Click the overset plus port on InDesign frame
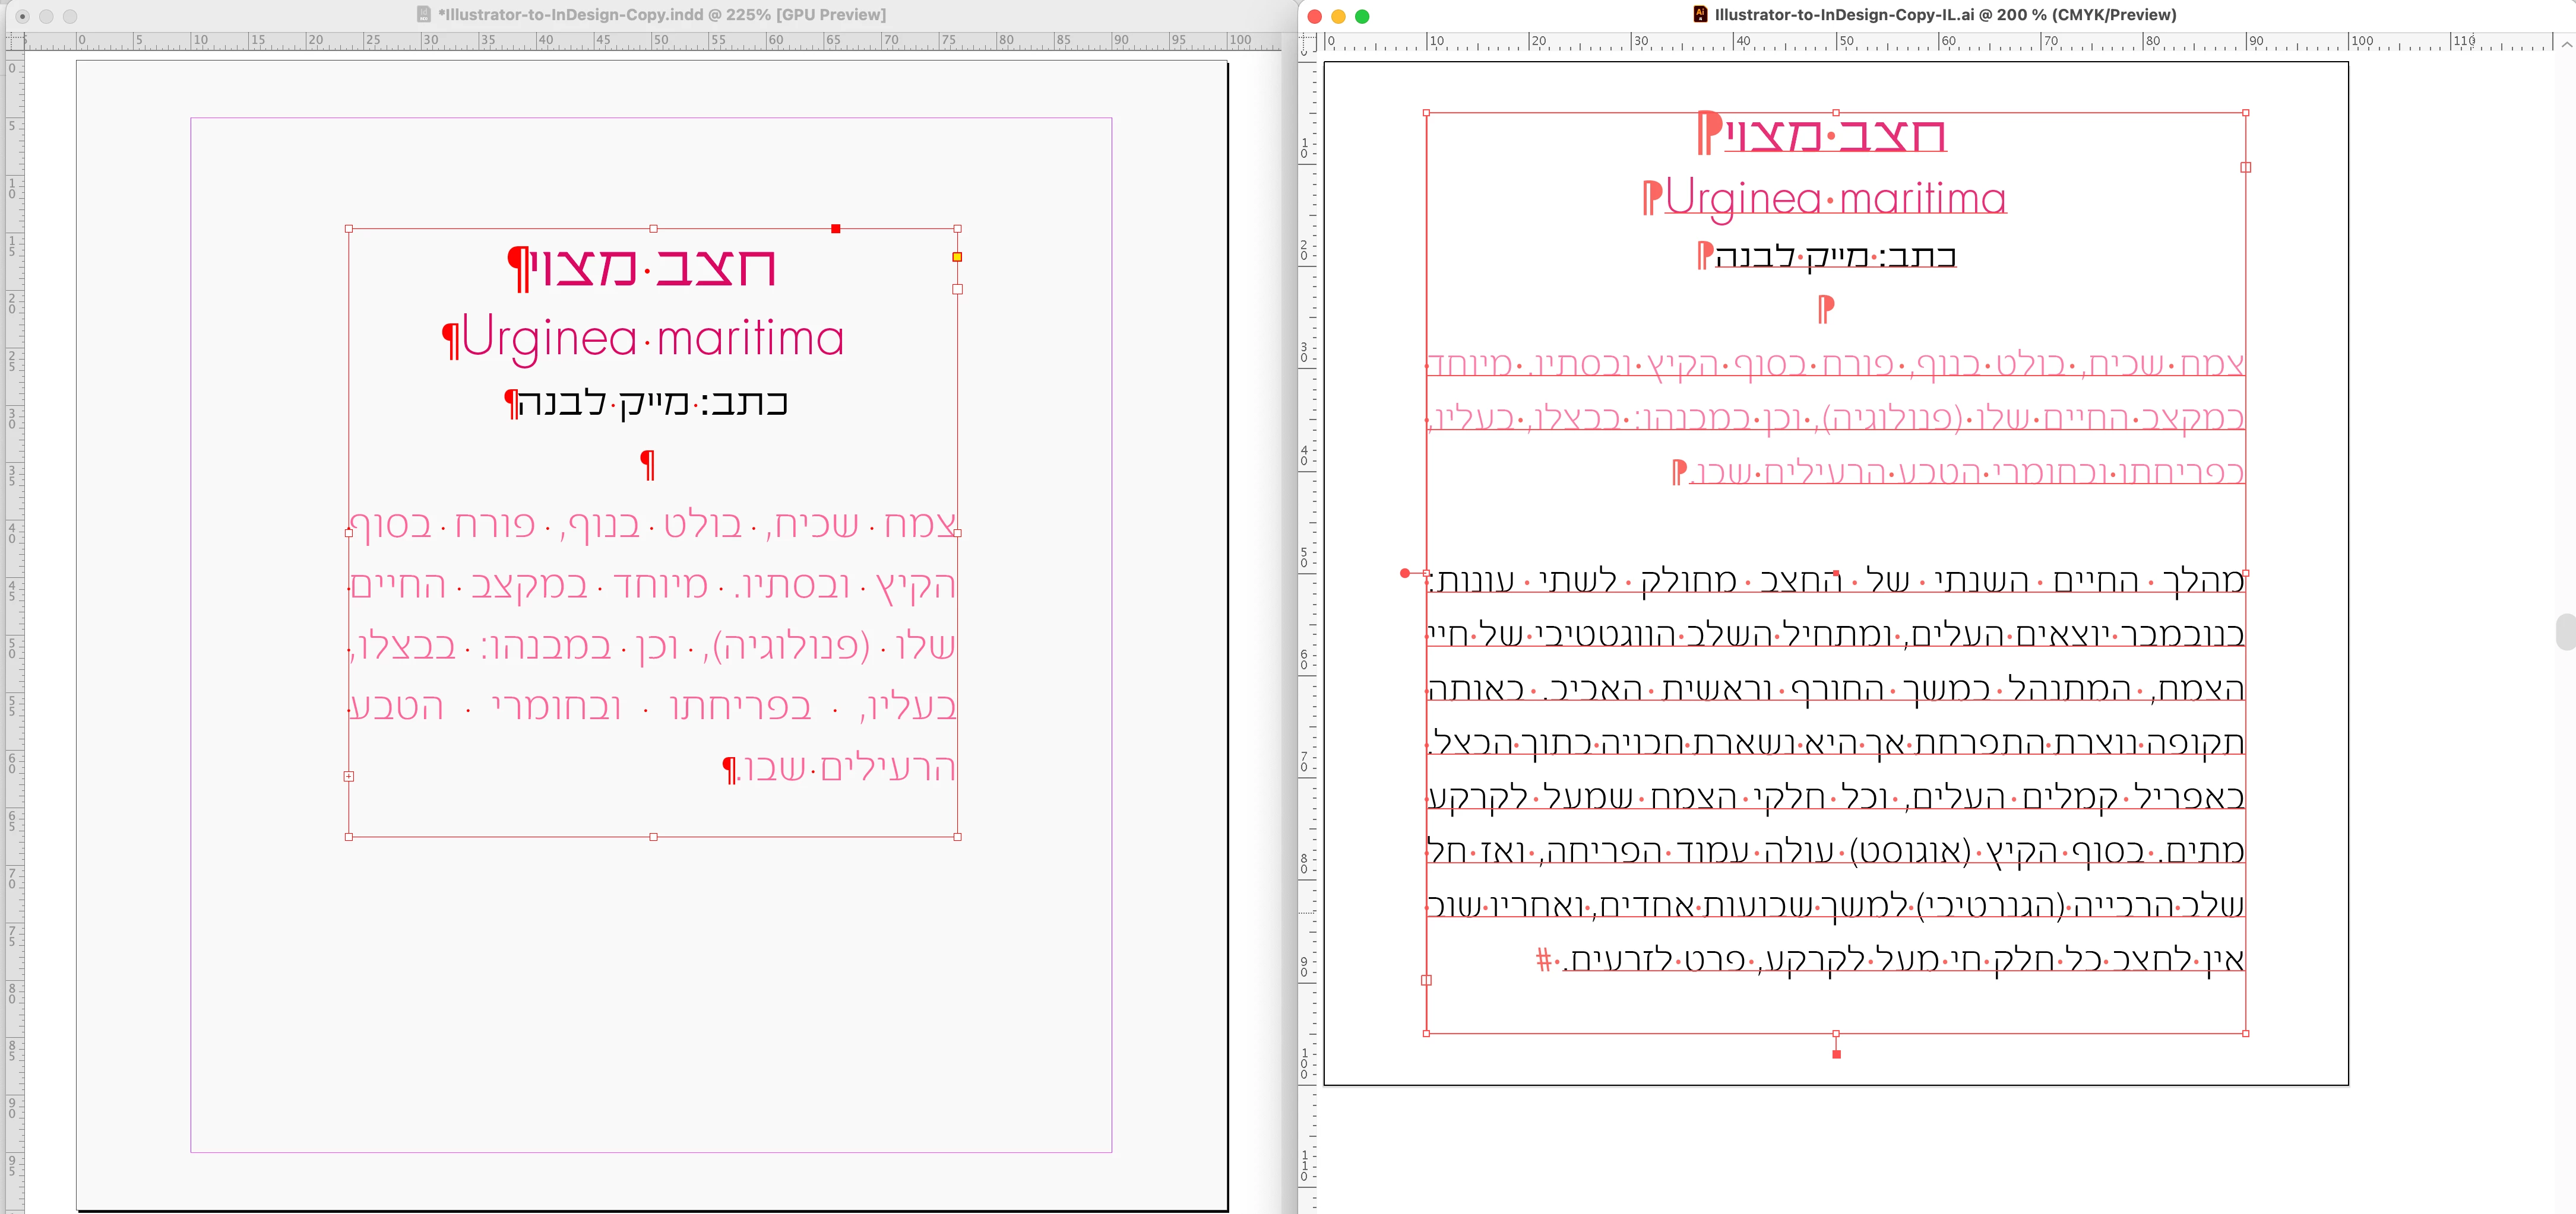Image resolution: width=2576 pixels, height=1214 pixels. click(x=348, y=776)
